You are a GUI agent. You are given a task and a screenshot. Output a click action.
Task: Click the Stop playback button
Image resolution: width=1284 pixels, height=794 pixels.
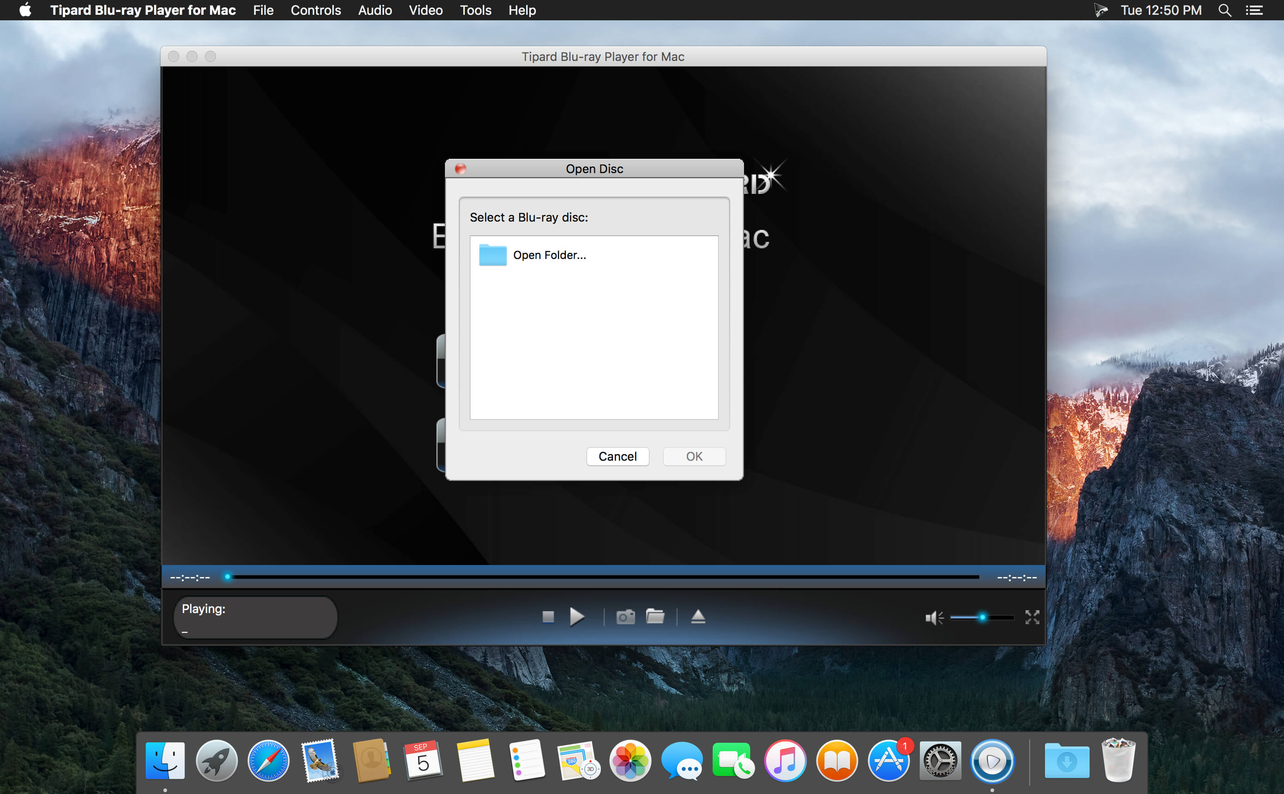pyautogui.click(x=548, y=617)
